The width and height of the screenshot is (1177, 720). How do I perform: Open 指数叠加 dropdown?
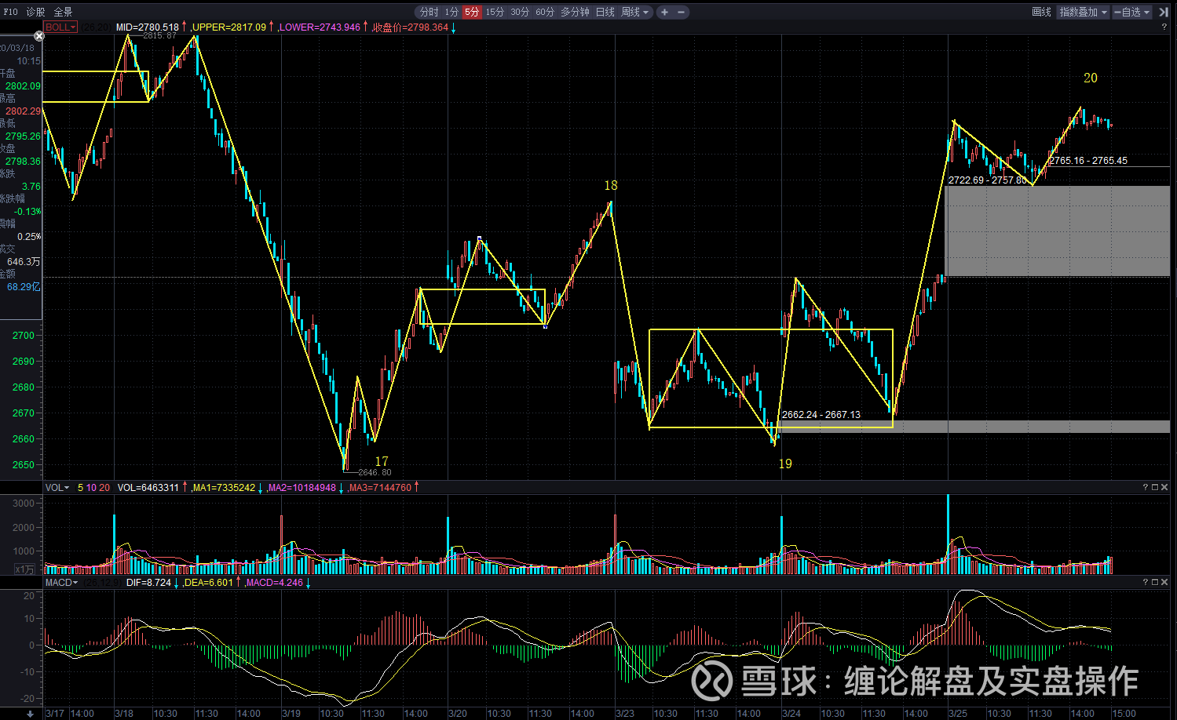click(1083, 12)
